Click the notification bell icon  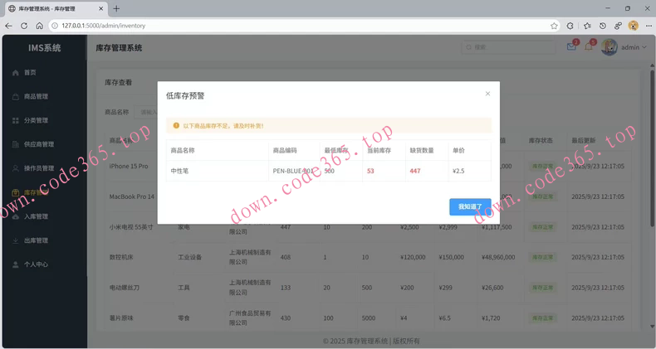tap(588, 46)
